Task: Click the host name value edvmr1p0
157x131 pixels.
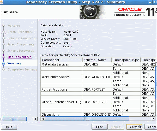Action: click(71, 32)
